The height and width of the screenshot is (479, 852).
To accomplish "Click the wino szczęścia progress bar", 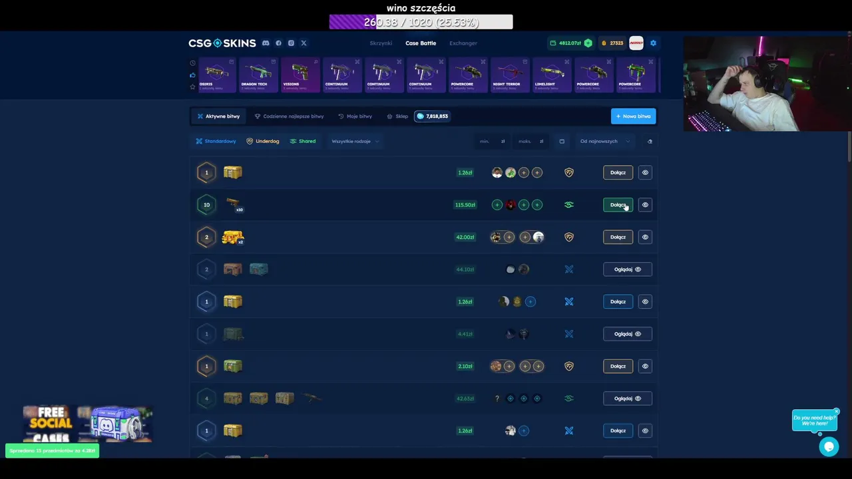I will pyautogui.click(x=421, y=22).
